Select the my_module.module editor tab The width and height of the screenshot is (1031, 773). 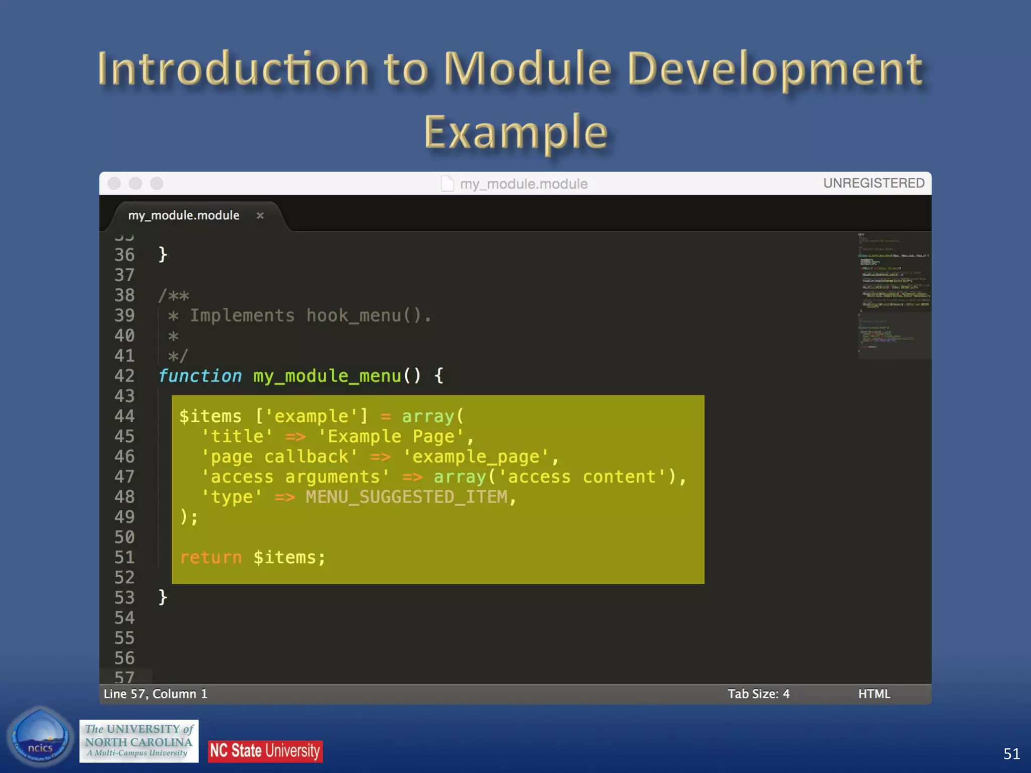[184, 215]
